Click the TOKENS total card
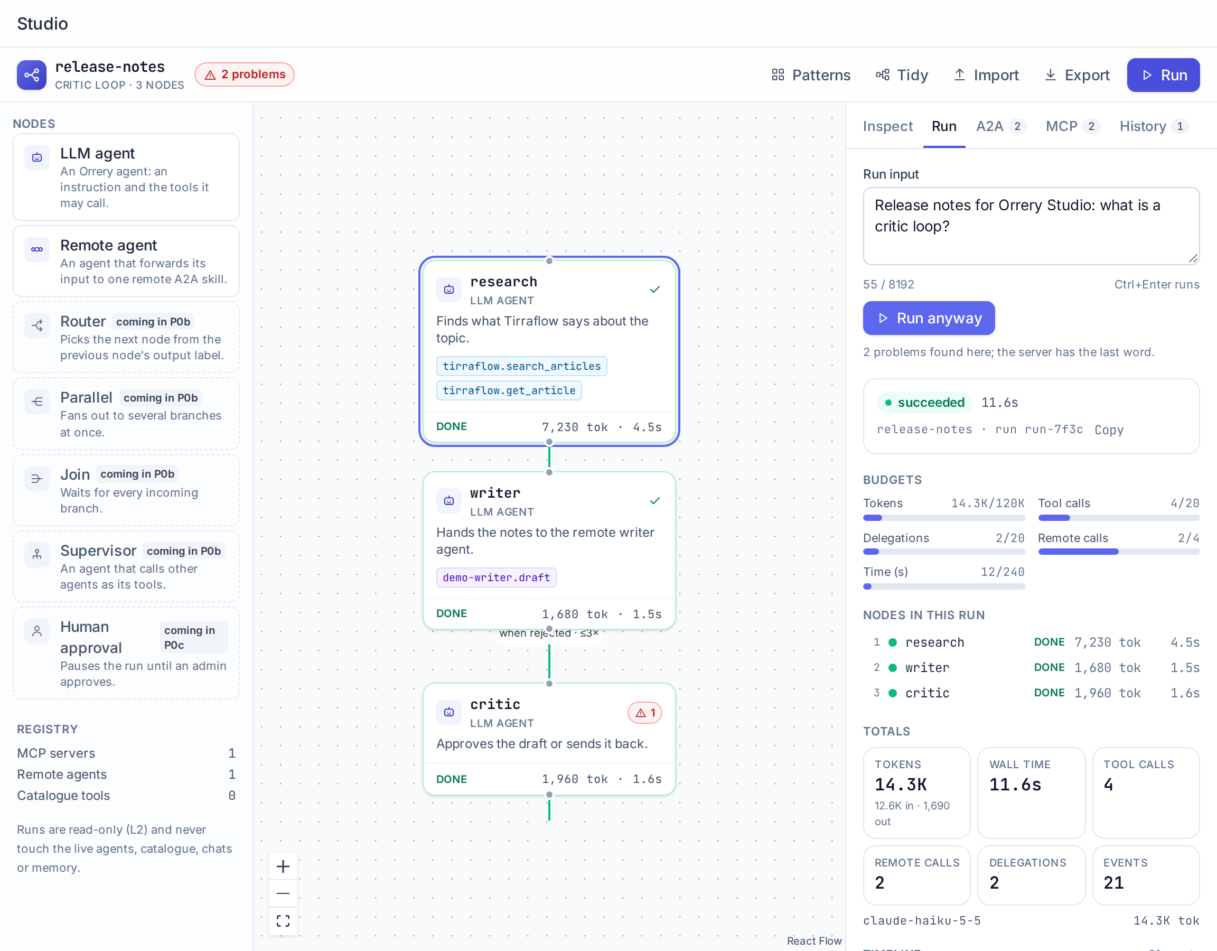This screenshot has width=1217, height=951. (x=916, y=792)
